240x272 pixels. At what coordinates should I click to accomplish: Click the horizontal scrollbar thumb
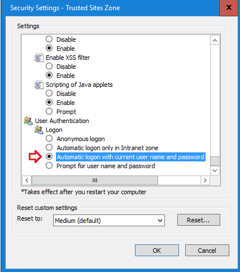(95, 181)
